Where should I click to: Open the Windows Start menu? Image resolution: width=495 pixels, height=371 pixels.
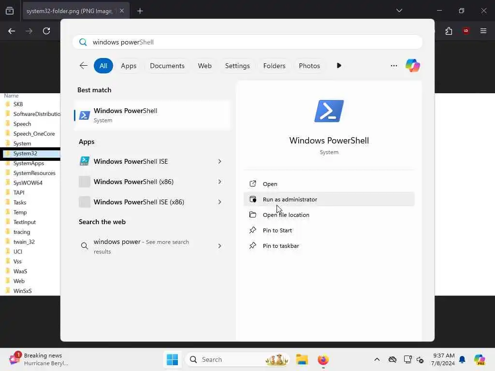click(x=173, y=359)
